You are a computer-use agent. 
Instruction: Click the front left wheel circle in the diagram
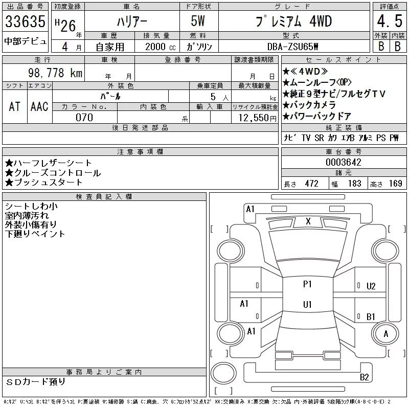click(231, 251)
